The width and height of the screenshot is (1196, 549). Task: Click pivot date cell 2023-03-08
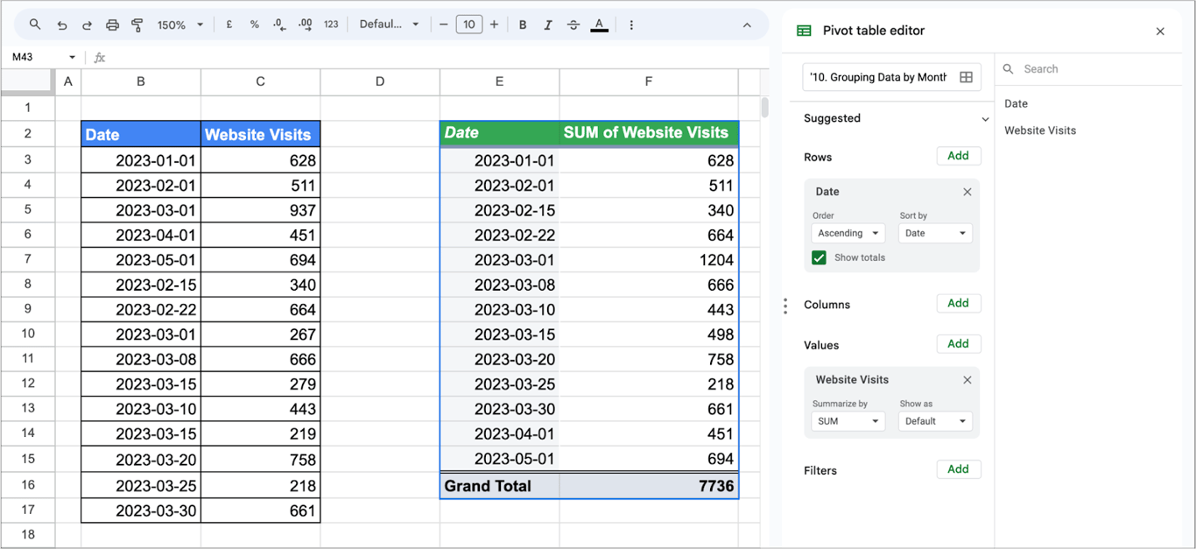tap(499, 285)
